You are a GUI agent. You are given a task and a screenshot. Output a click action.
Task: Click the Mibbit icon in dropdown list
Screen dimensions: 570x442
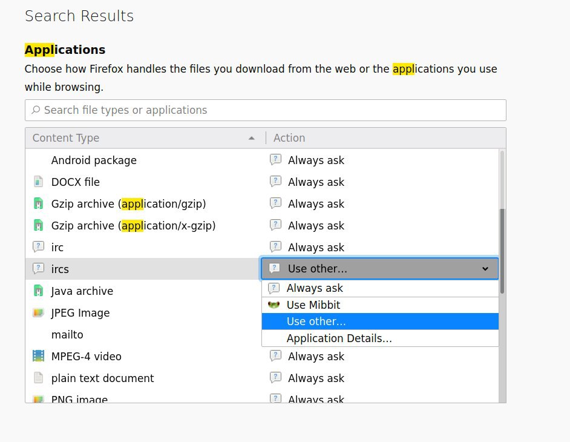(x=274, y=305)
